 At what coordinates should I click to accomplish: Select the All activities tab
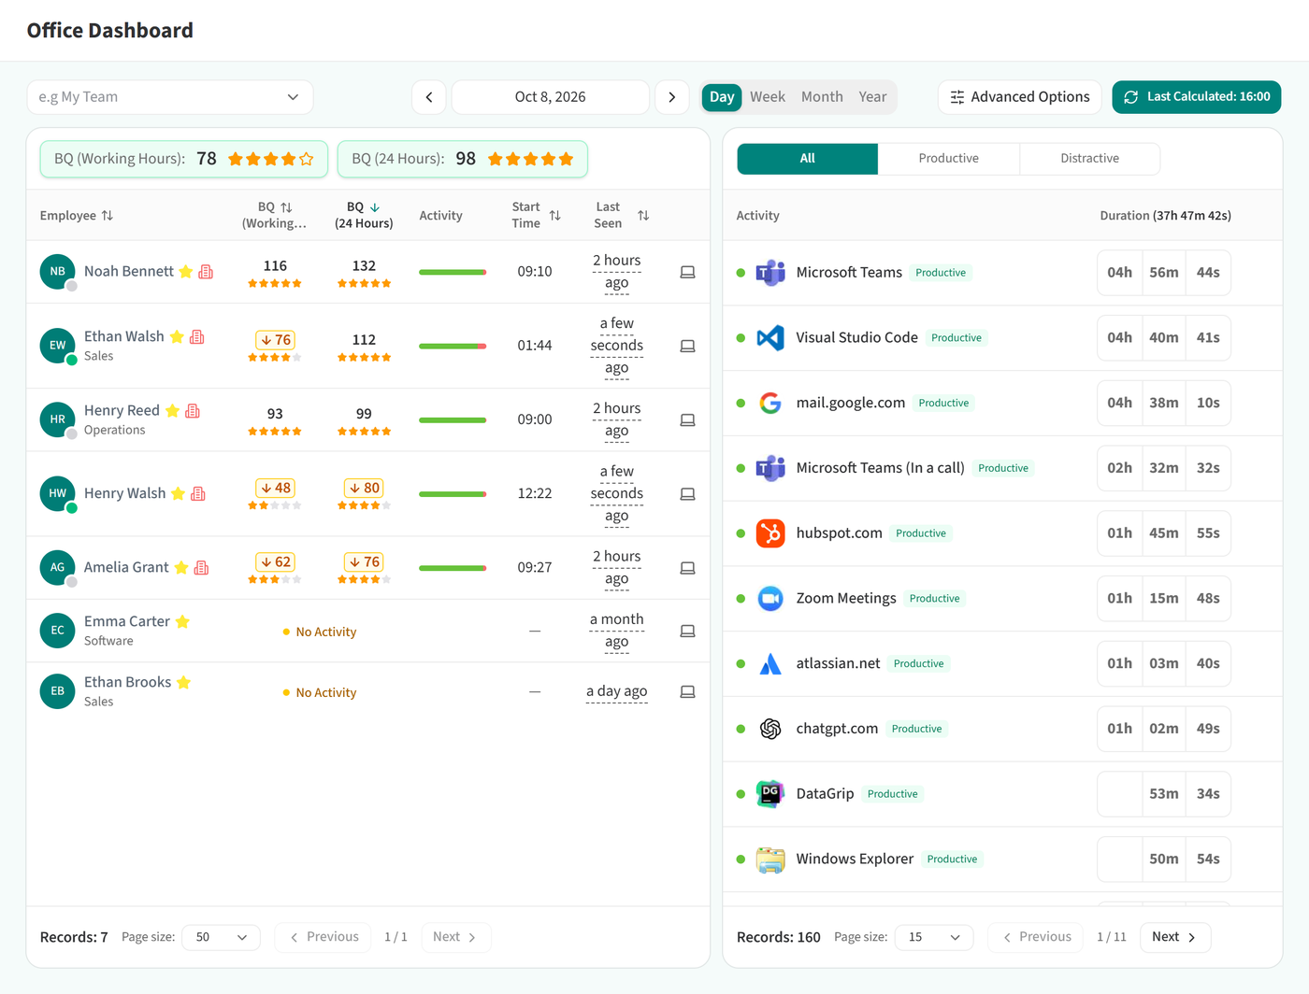click(x=808, y=159)
